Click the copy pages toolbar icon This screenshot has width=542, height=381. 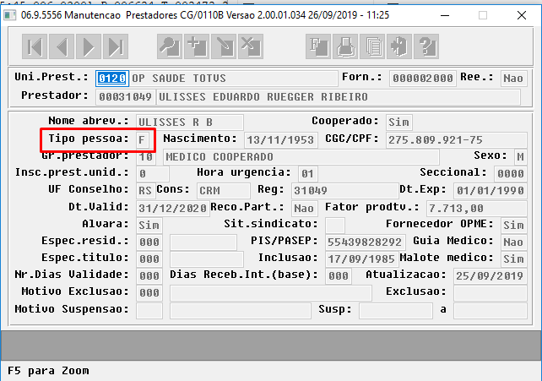coord(372,46)
